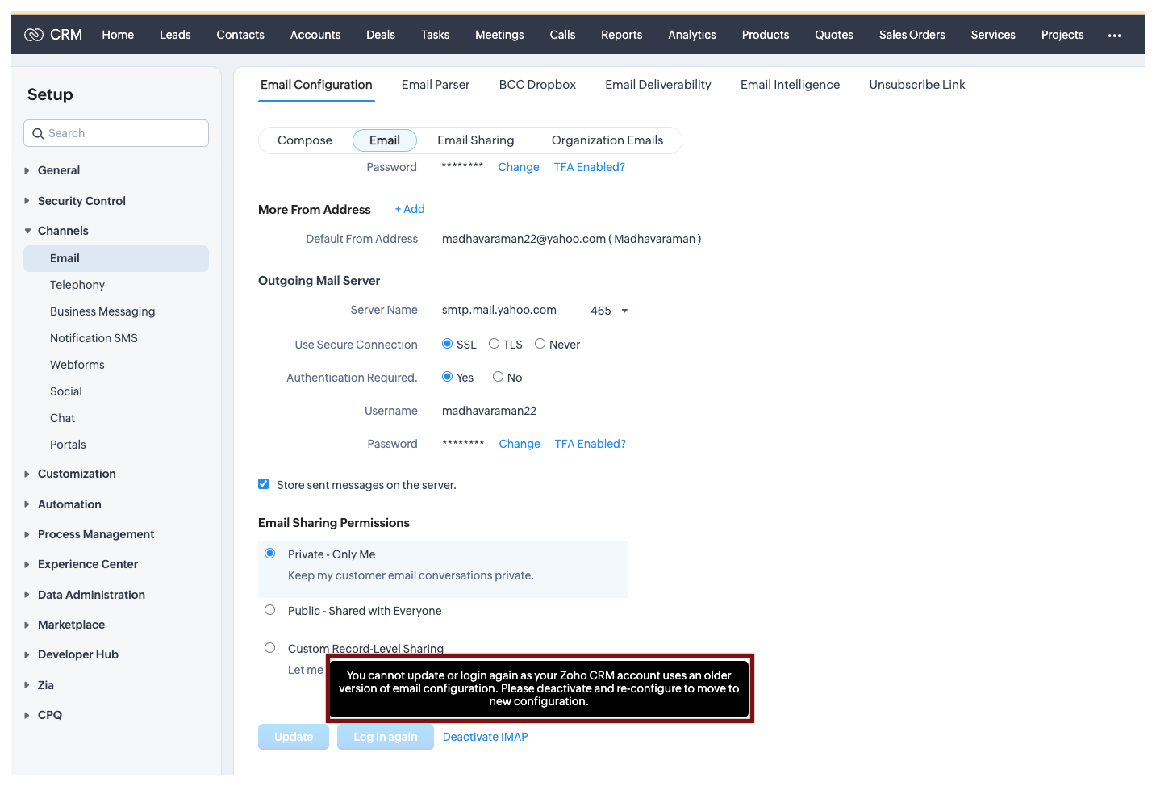This screenshot has height=786, width=1156.
Task: Switch to the Compose sub-tab
Action: coord(305,140)
